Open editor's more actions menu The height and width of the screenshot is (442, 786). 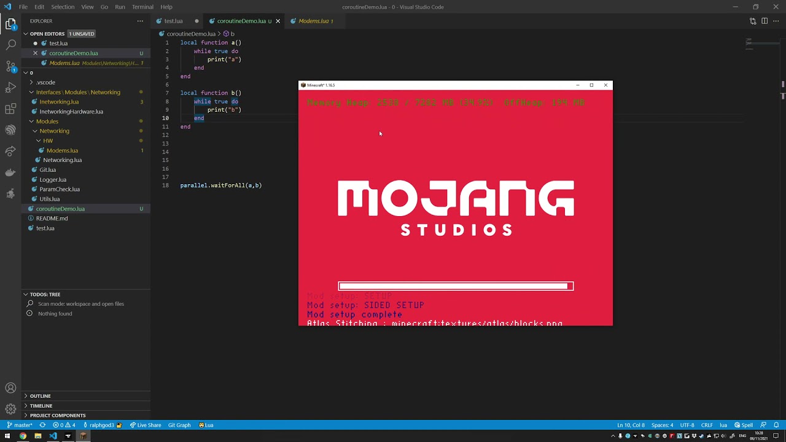pyautogui.click(x=776, y=21)
